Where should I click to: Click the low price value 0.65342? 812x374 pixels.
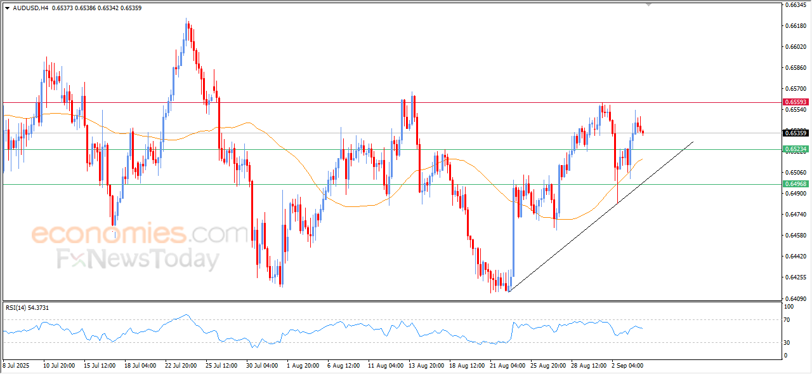tap(108, 8)
